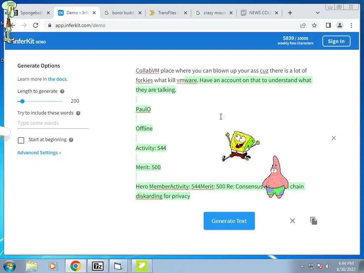Viewport: 364px width, 273px height.
Task: Open the Windows Start menu
Action: [x=10, y=266]
